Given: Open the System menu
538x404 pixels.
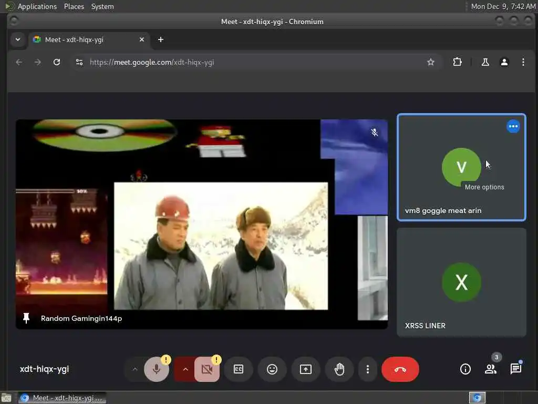Looking at the screenshot, I should 102,6.
